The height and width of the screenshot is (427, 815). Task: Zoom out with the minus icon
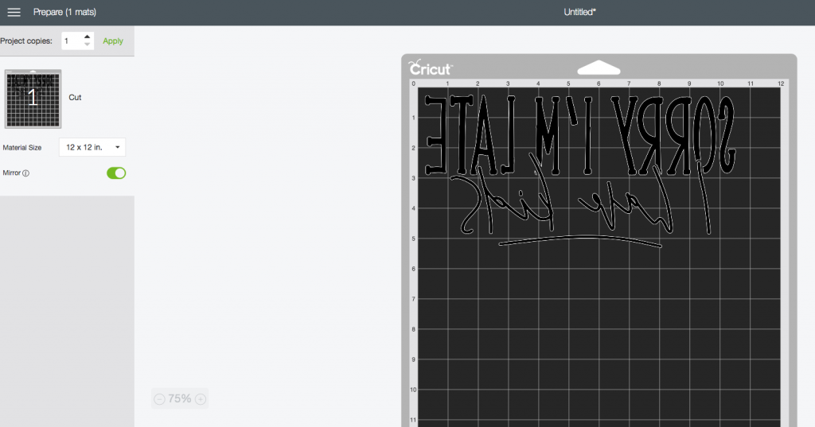[159, 399]
